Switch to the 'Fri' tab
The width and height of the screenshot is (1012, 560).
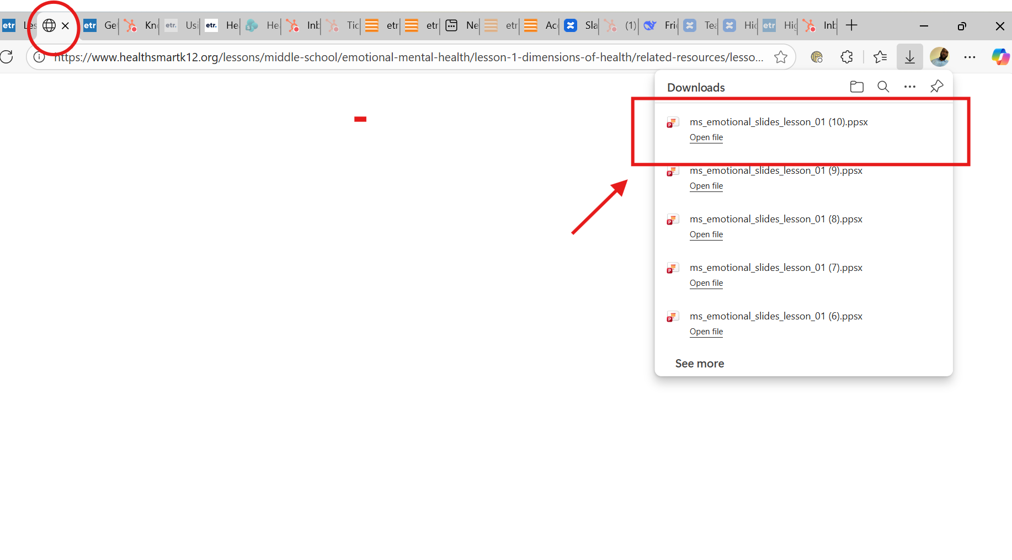point(659,25)
